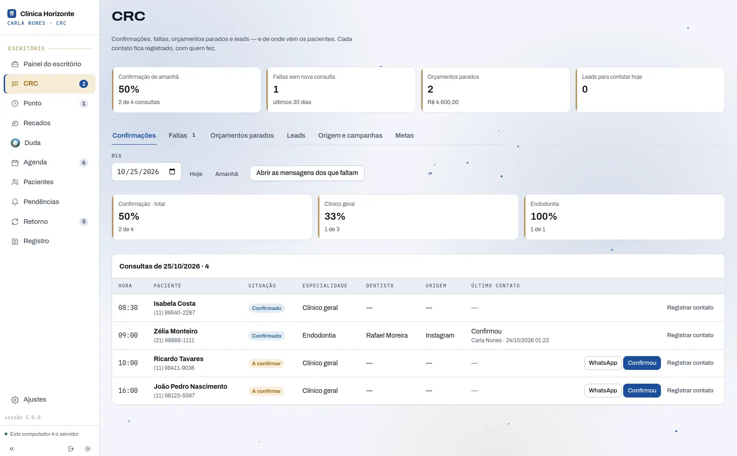This screenshot has height=456, width=737.
Task: Click the Hoje day shortcut
Action: click(x=196, y=174)
